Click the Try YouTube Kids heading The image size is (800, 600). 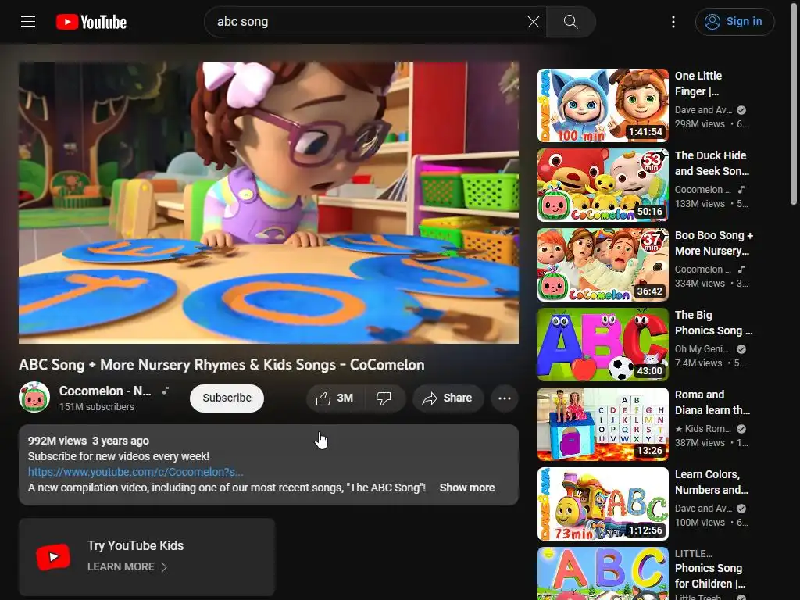pos(135,545)
